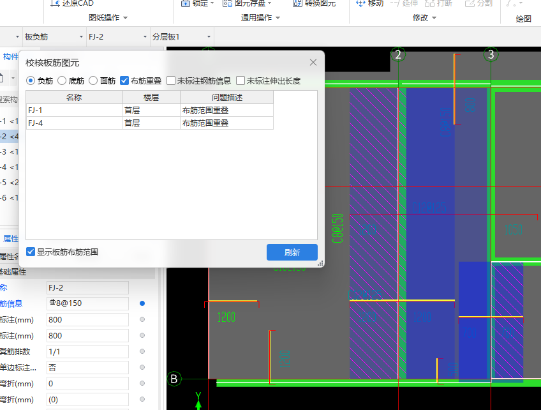Viewport: 541px width, 410px height.
Task: Click axis bubble number 3 on canvas
Action: [491, 54]
